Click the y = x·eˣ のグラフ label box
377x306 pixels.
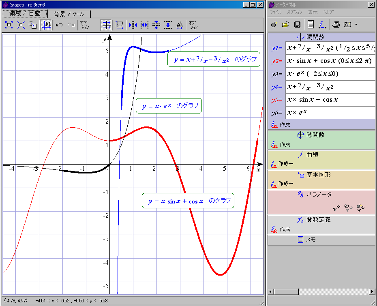(x=169, y=106)
